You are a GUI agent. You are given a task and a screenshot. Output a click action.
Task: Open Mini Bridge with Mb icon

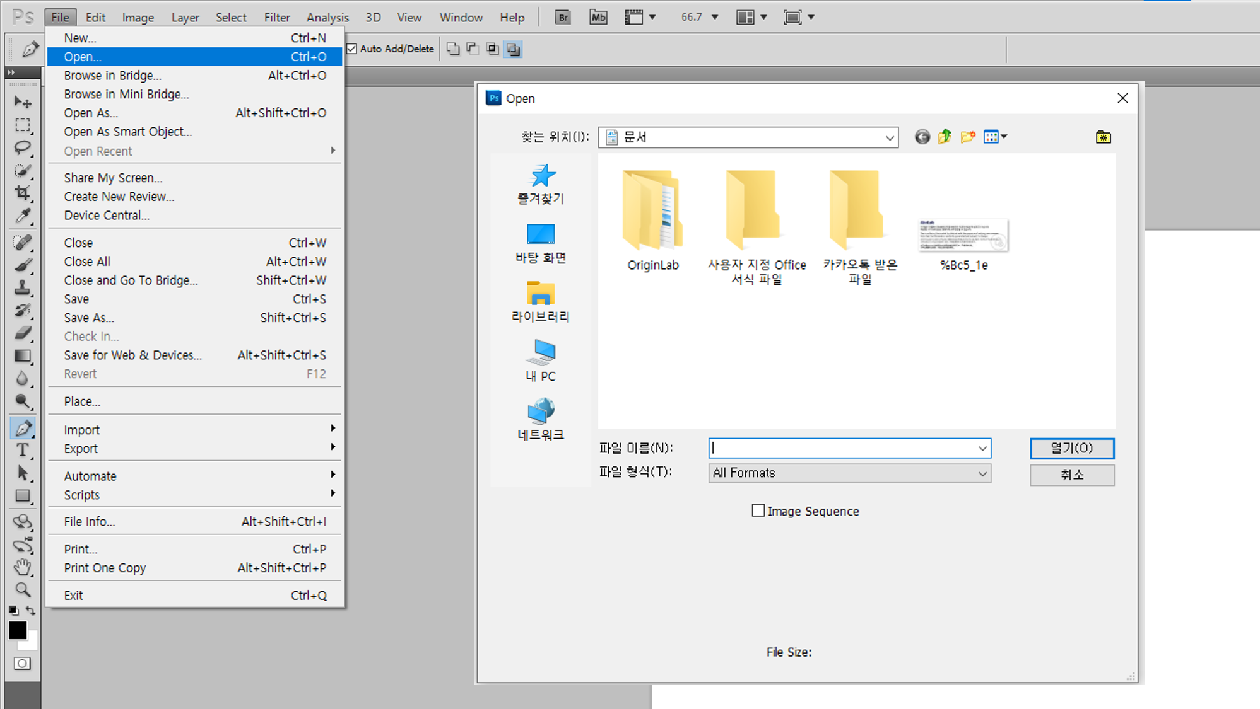[x=598, y=18]
